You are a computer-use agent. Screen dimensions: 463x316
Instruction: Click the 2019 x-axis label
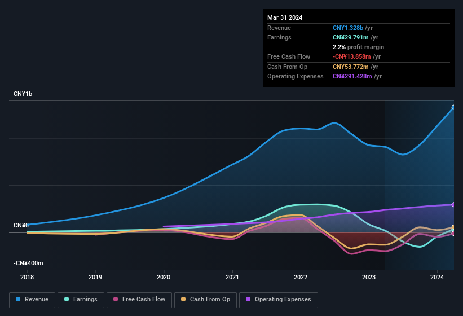click(x=95, y=277)
